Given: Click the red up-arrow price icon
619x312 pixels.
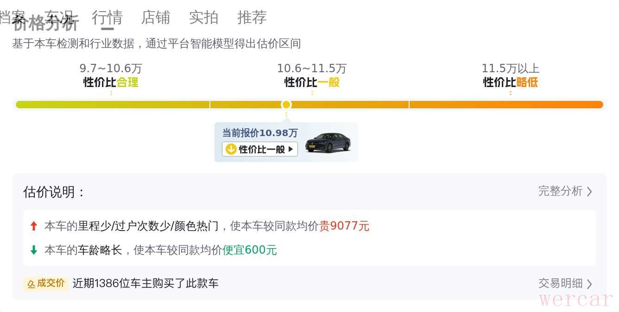Looking at the screenshot, I should pyautogui.click(x=34, y=226).
